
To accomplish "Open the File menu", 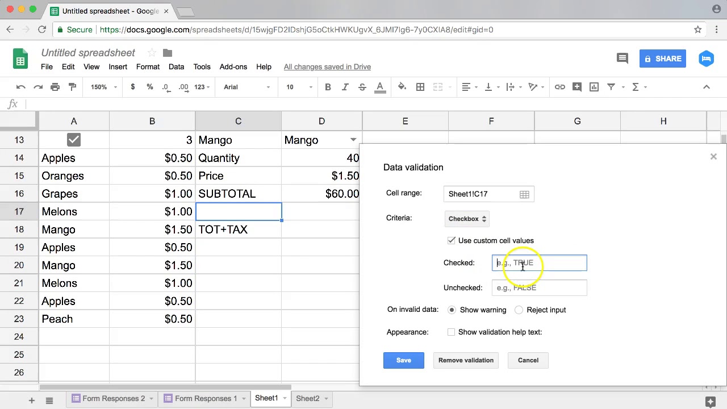I will pos(47,66).
